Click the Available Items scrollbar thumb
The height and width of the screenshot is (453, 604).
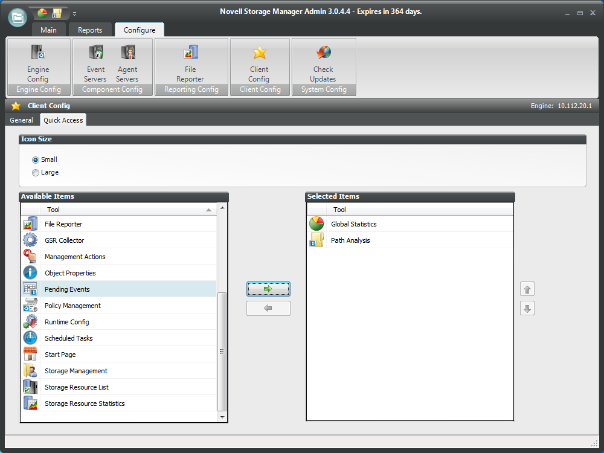pyautogui.click(x=222, y=352)
